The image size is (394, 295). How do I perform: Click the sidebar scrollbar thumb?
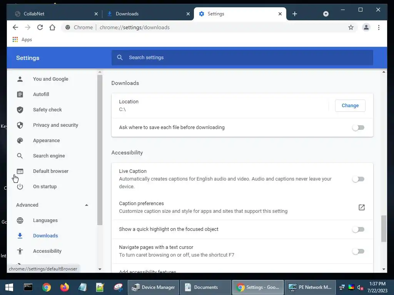[x=100, y=150]
